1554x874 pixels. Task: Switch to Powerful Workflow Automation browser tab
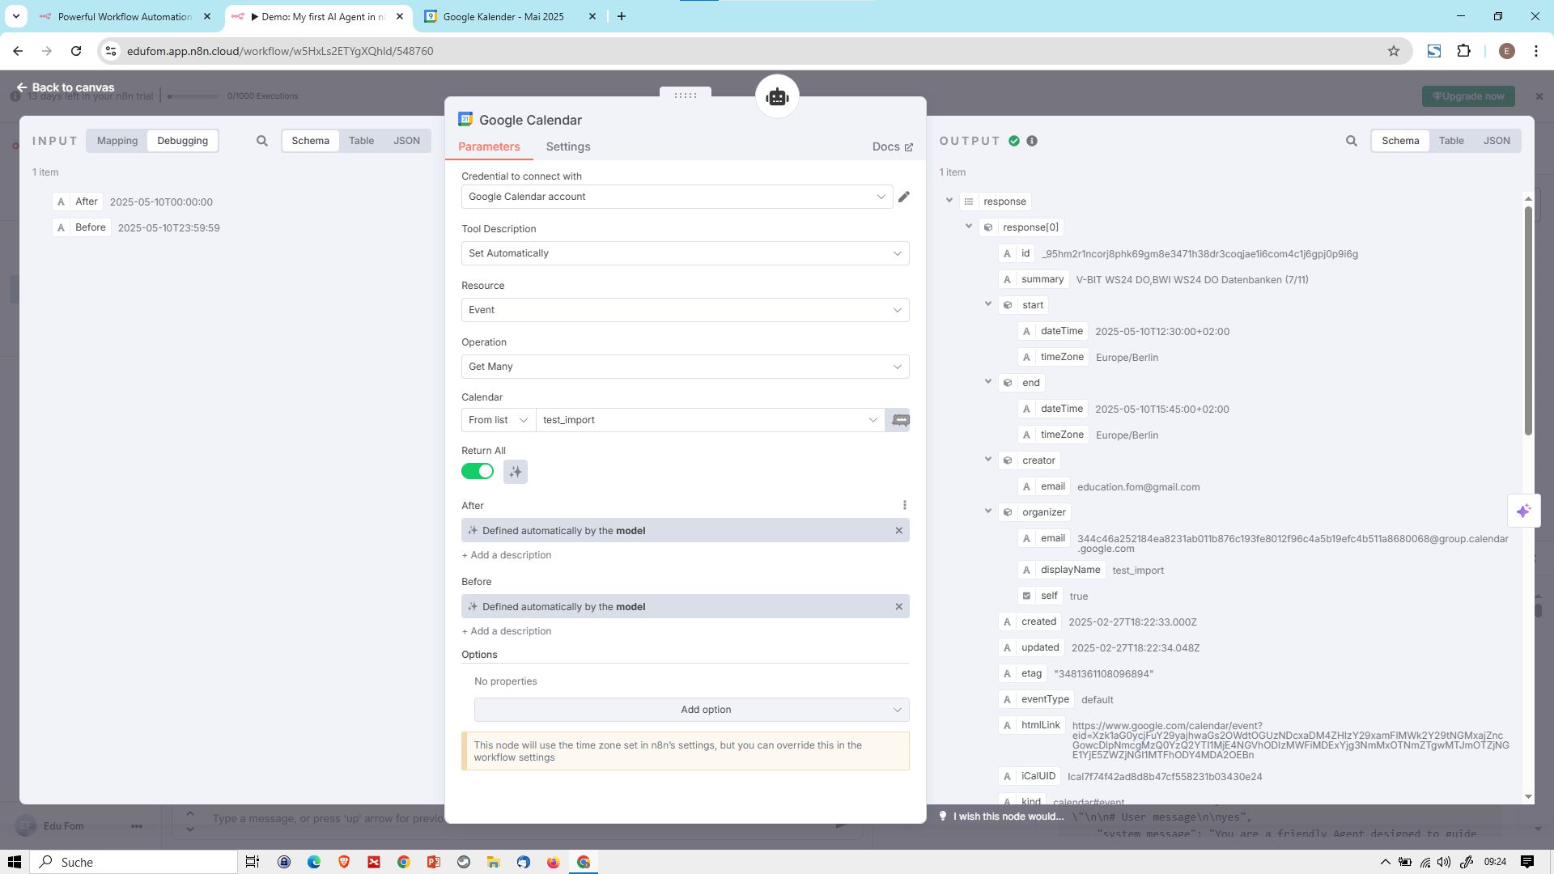[x=125, y=16]
